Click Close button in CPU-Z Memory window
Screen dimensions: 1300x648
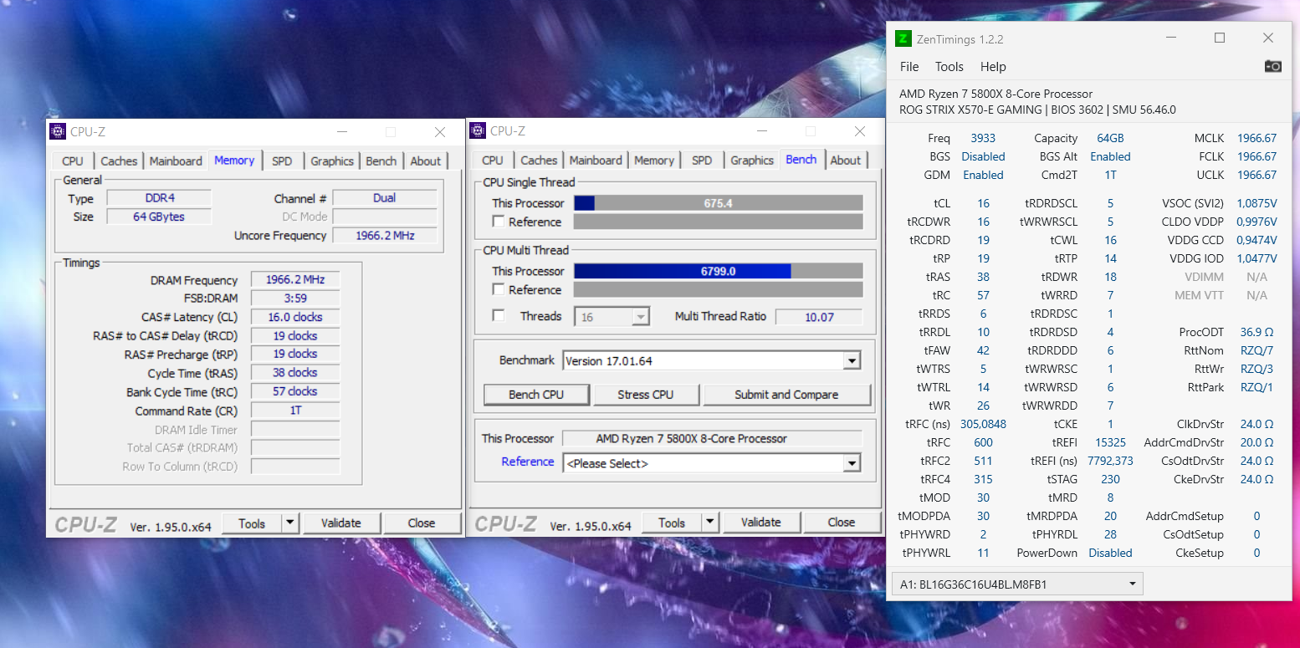[x=422, y=523]
